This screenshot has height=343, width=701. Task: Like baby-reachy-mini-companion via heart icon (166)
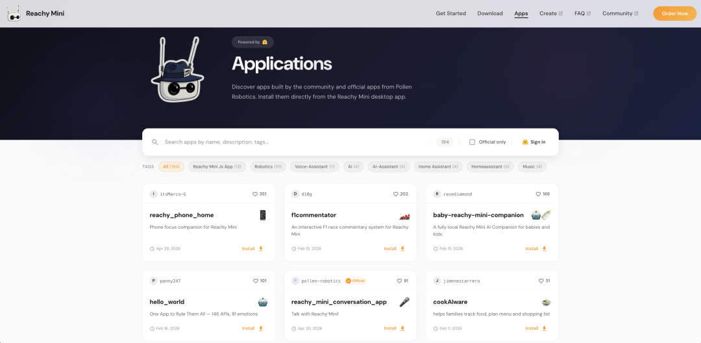(538, 194)
